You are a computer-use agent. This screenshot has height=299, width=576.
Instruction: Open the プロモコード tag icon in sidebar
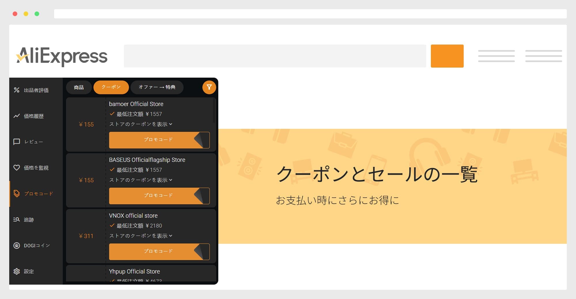coord(16,193)
